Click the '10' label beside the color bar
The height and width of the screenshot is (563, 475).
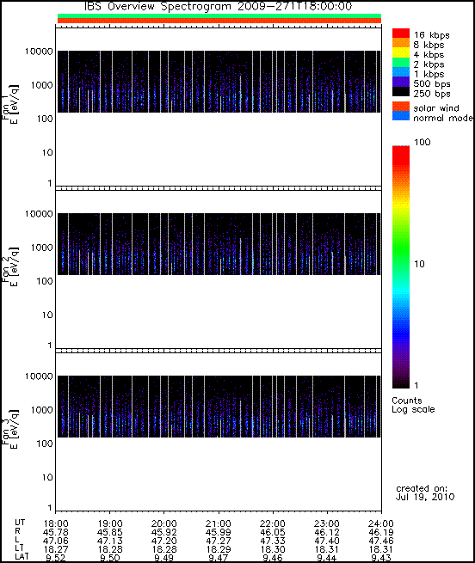pos(420,264)
